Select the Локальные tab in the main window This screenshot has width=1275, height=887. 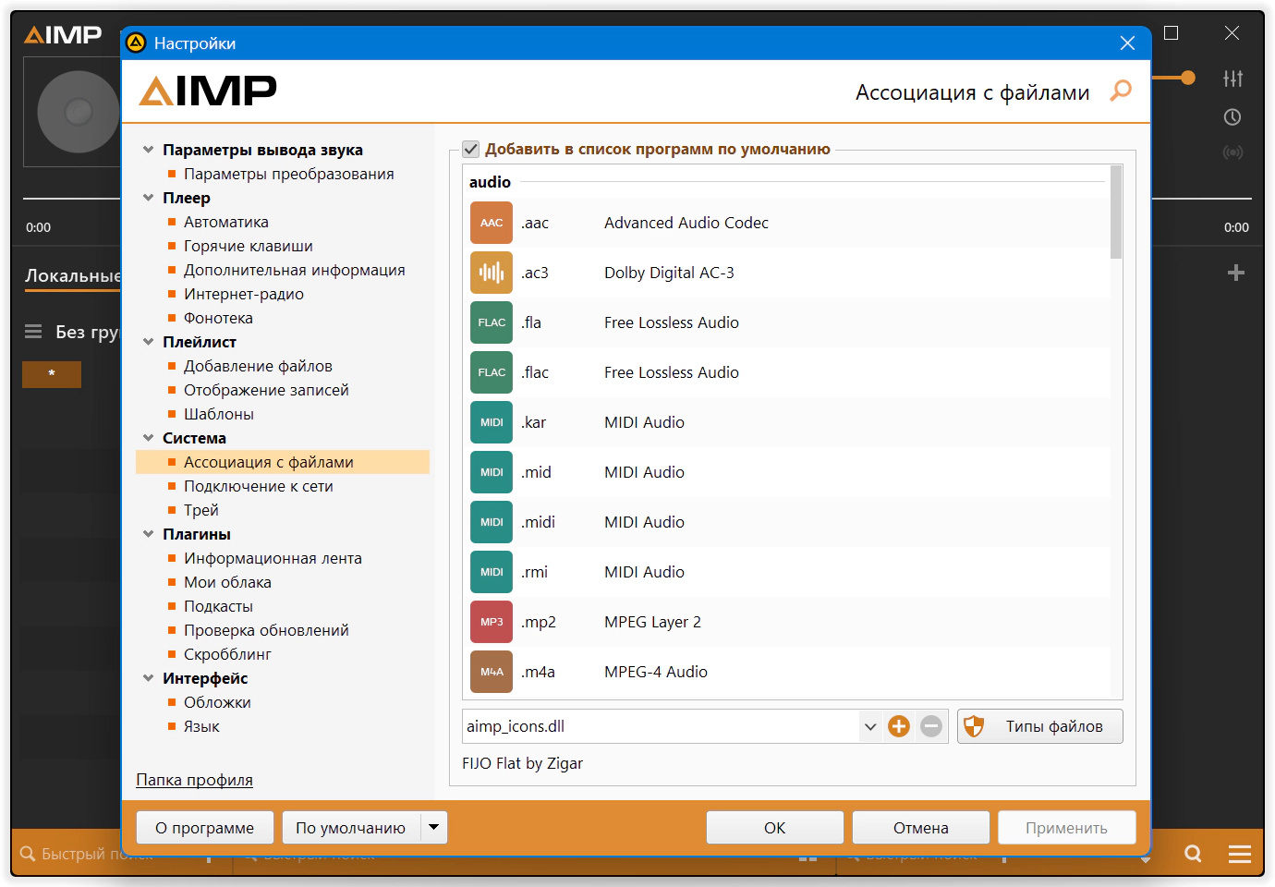click(73, 276)
